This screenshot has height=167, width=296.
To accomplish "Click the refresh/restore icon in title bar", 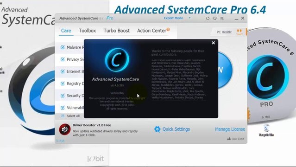I will pos(208,19).
